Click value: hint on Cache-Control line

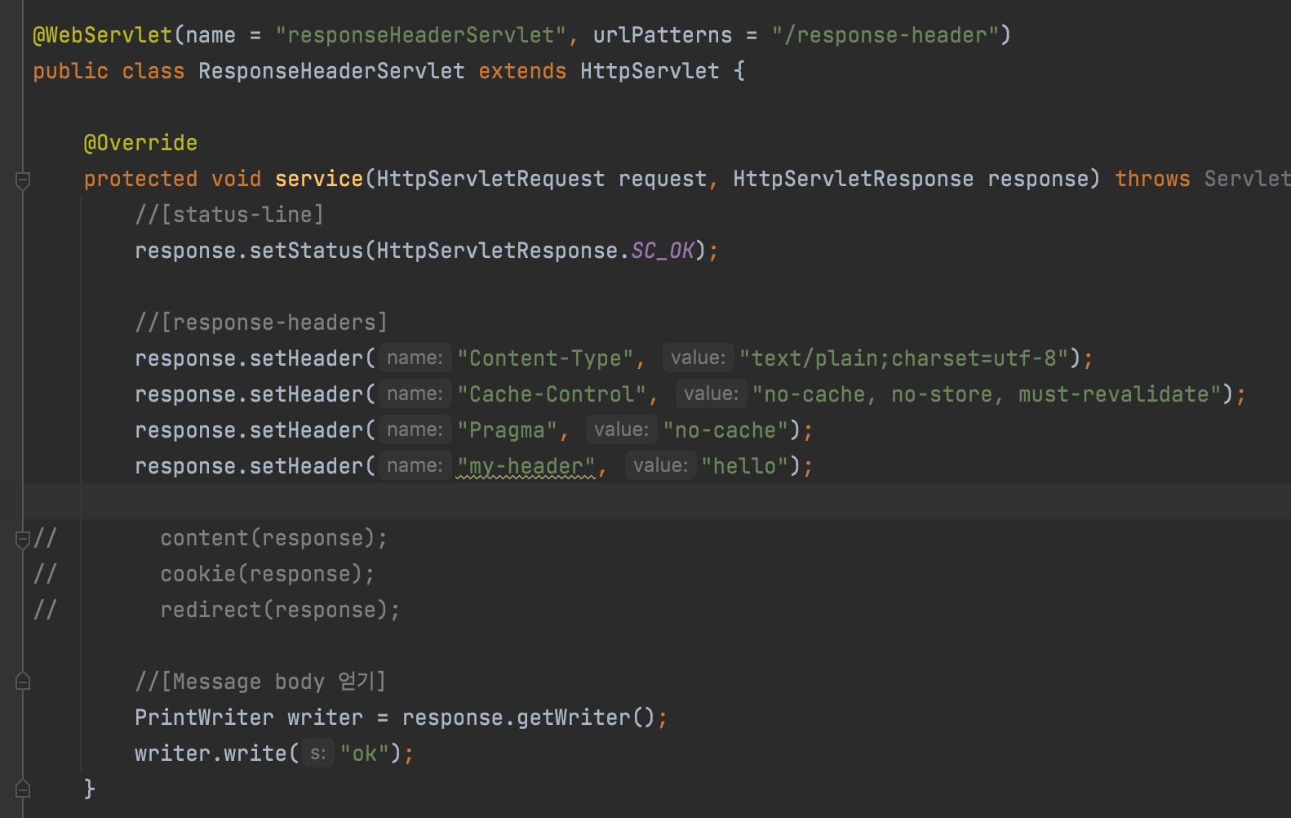pyautogui.click(x=711, y=393)
